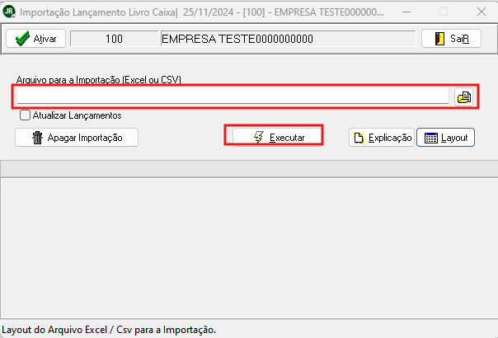Click the EMPRESA TESTE0000000000 name field
The height and width of the screenshot is (338, 498).
point(289,39)
